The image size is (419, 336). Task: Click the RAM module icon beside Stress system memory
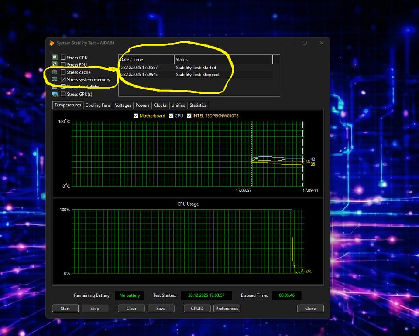[55, 79]
